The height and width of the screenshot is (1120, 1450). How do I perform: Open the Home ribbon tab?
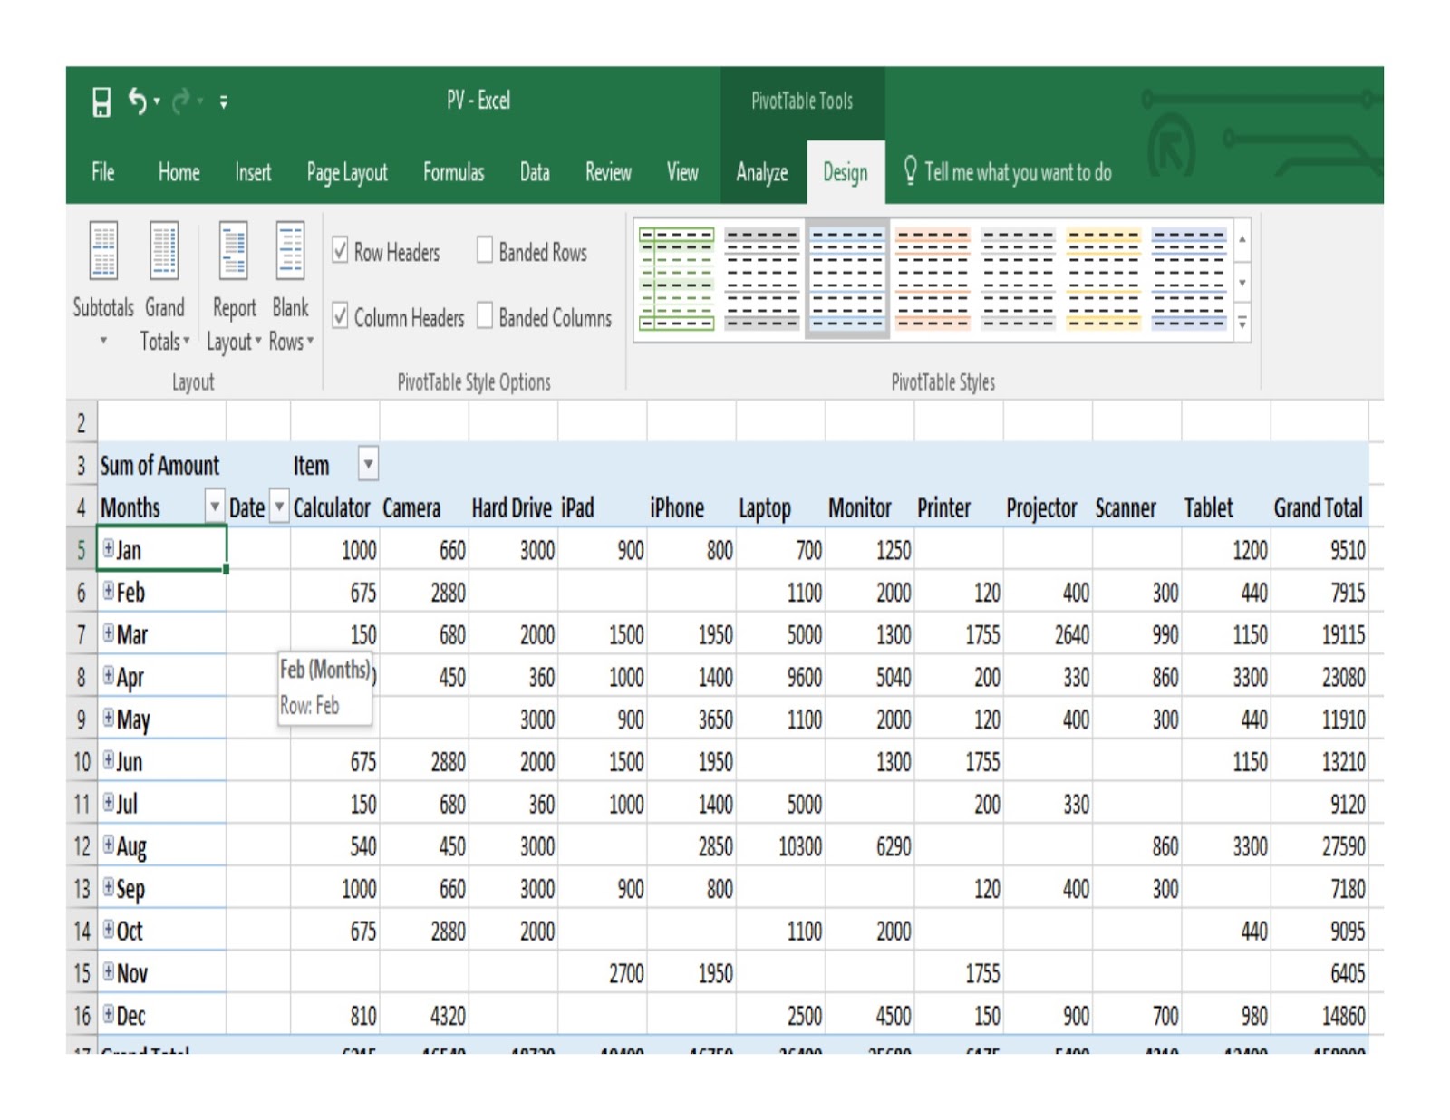click(179, 173)
